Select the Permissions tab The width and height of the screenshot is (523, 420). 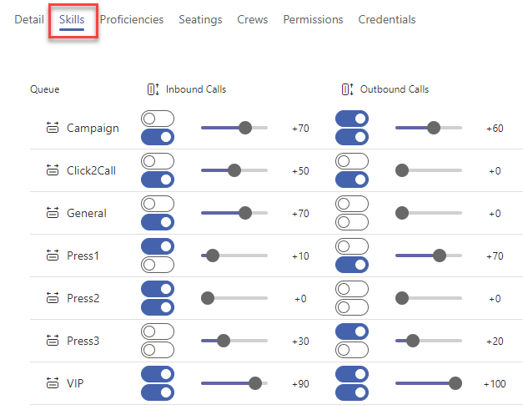click(313, 19)
